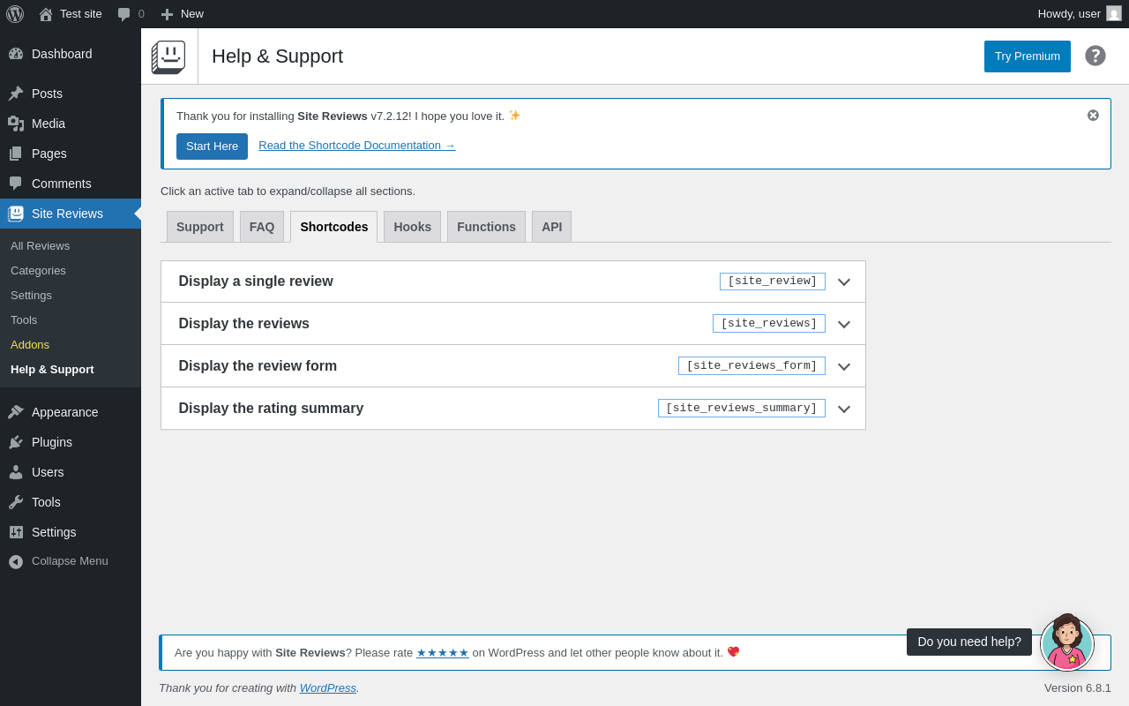Viewport: 1129px width, 706px height.
Task: Open Site Reviews Settings submenu item
Action: (x=31, y=295)
